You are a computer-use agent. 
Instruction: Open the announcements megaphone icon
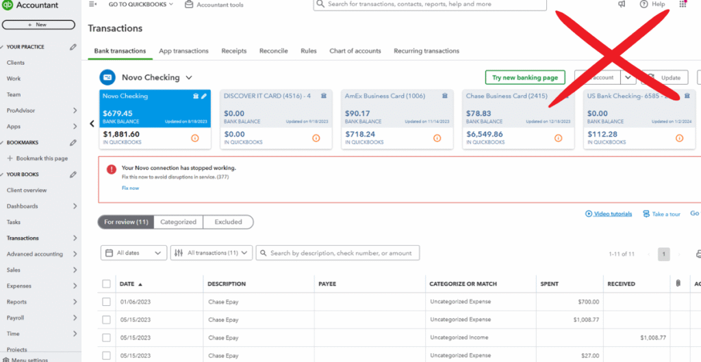click(622, 4)
